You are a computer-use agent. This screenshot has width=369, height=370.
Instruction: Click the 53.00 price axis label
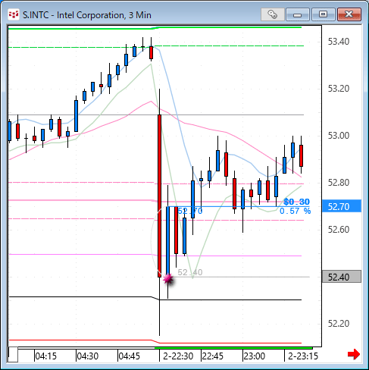pyautogui.click(x=339, y=136)
